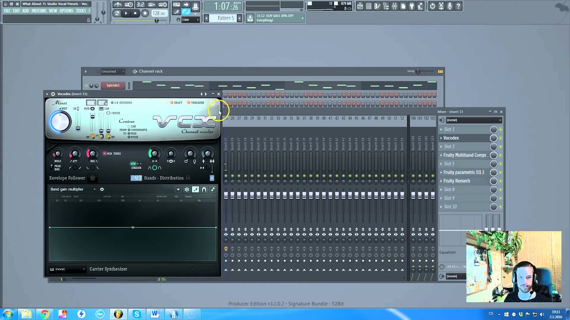The image size is (570, 320).
Task: Toggle the link/multilink controllers icon
Action: (x=186, y=12)
